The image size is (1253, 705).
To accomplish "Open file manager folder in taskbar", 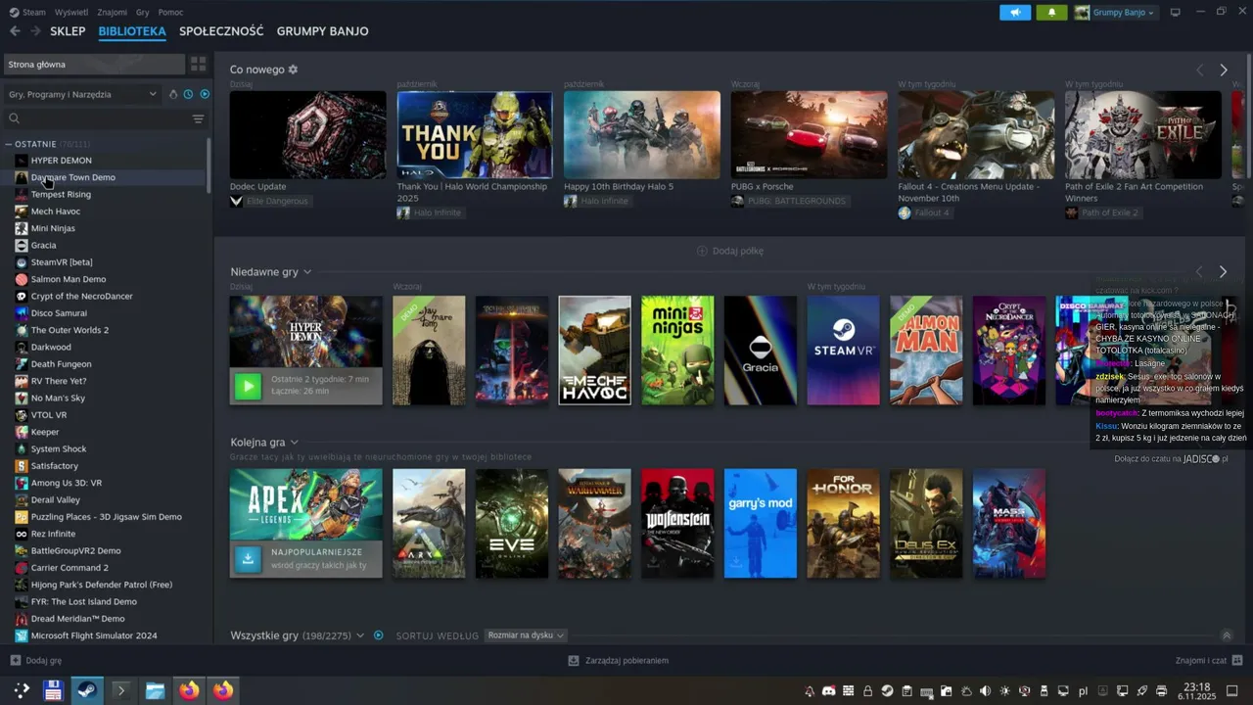I will click(155, 690).
